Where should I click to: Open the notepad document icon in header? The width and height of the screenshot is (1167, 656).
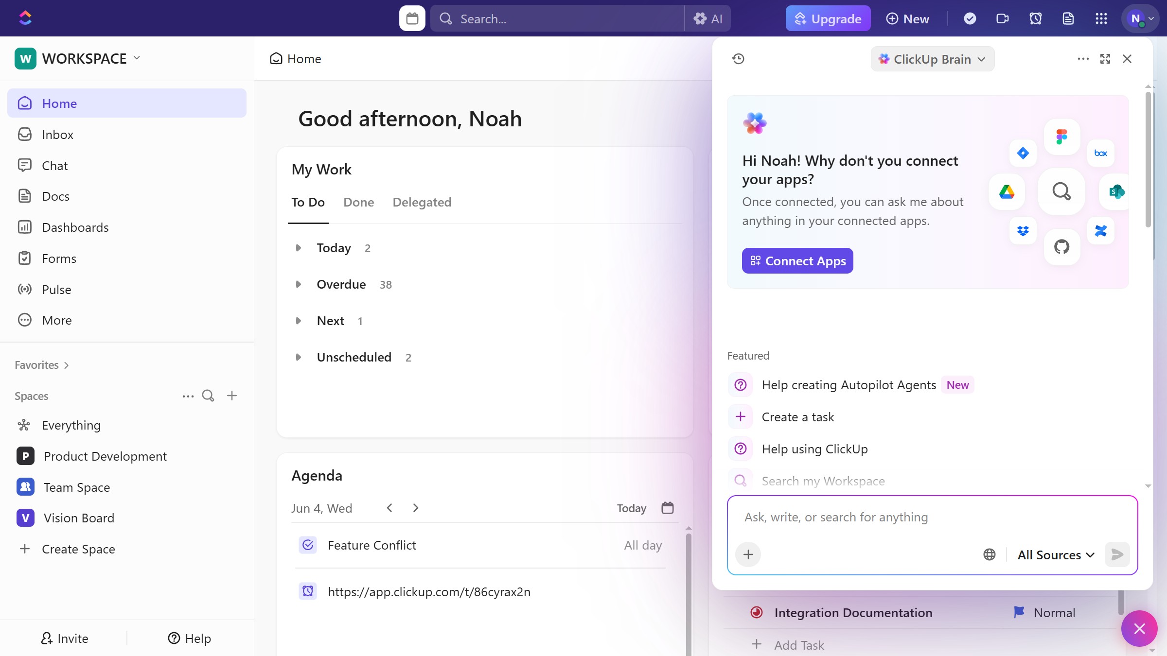pos(1068,18)
